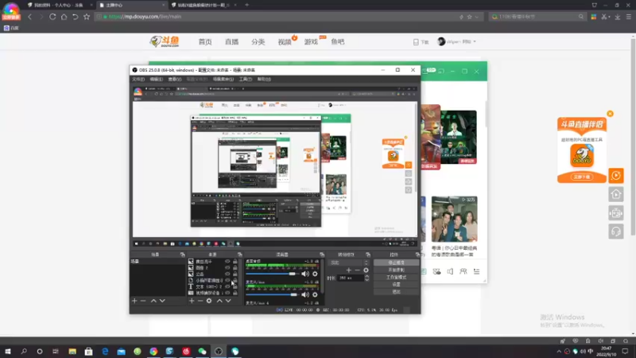Pop out the Audio Mixer dock panel

tap(322, 255)
